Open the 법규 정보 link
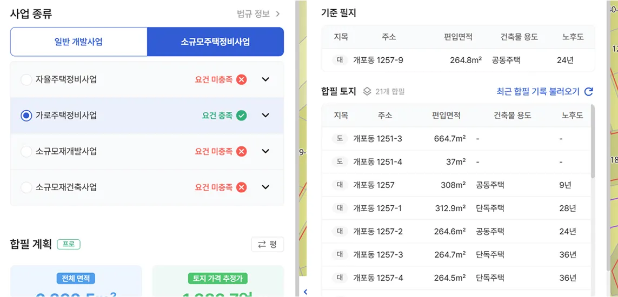The image size is (618, 297). coord(258,14)
